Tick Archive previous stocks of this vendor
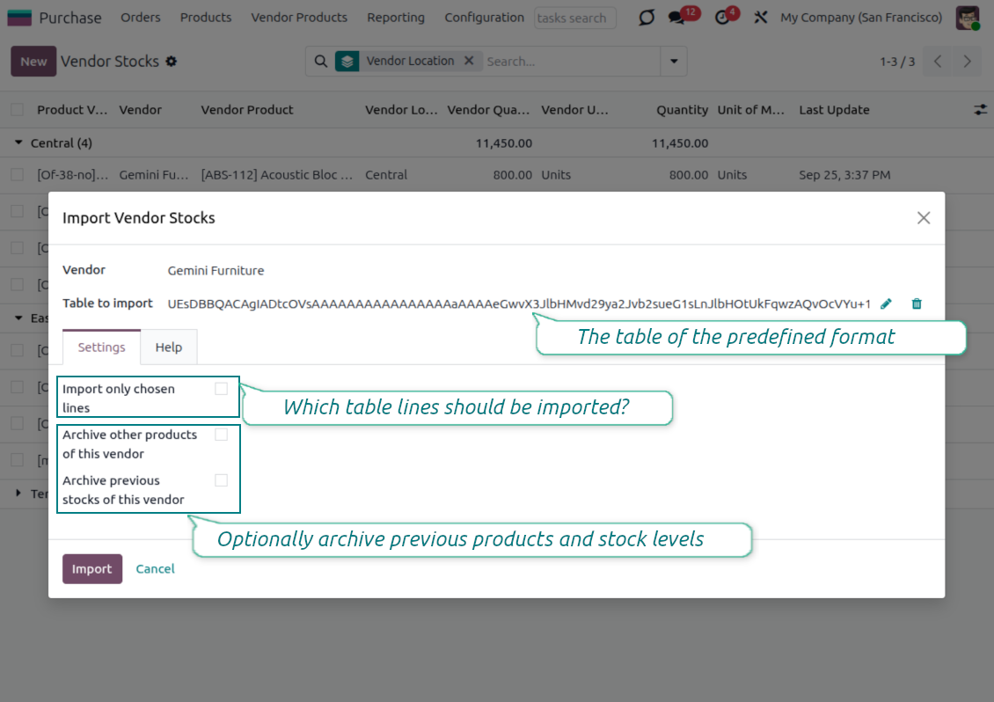The width and height of the screenshot is (994, 702). [221, 480]
